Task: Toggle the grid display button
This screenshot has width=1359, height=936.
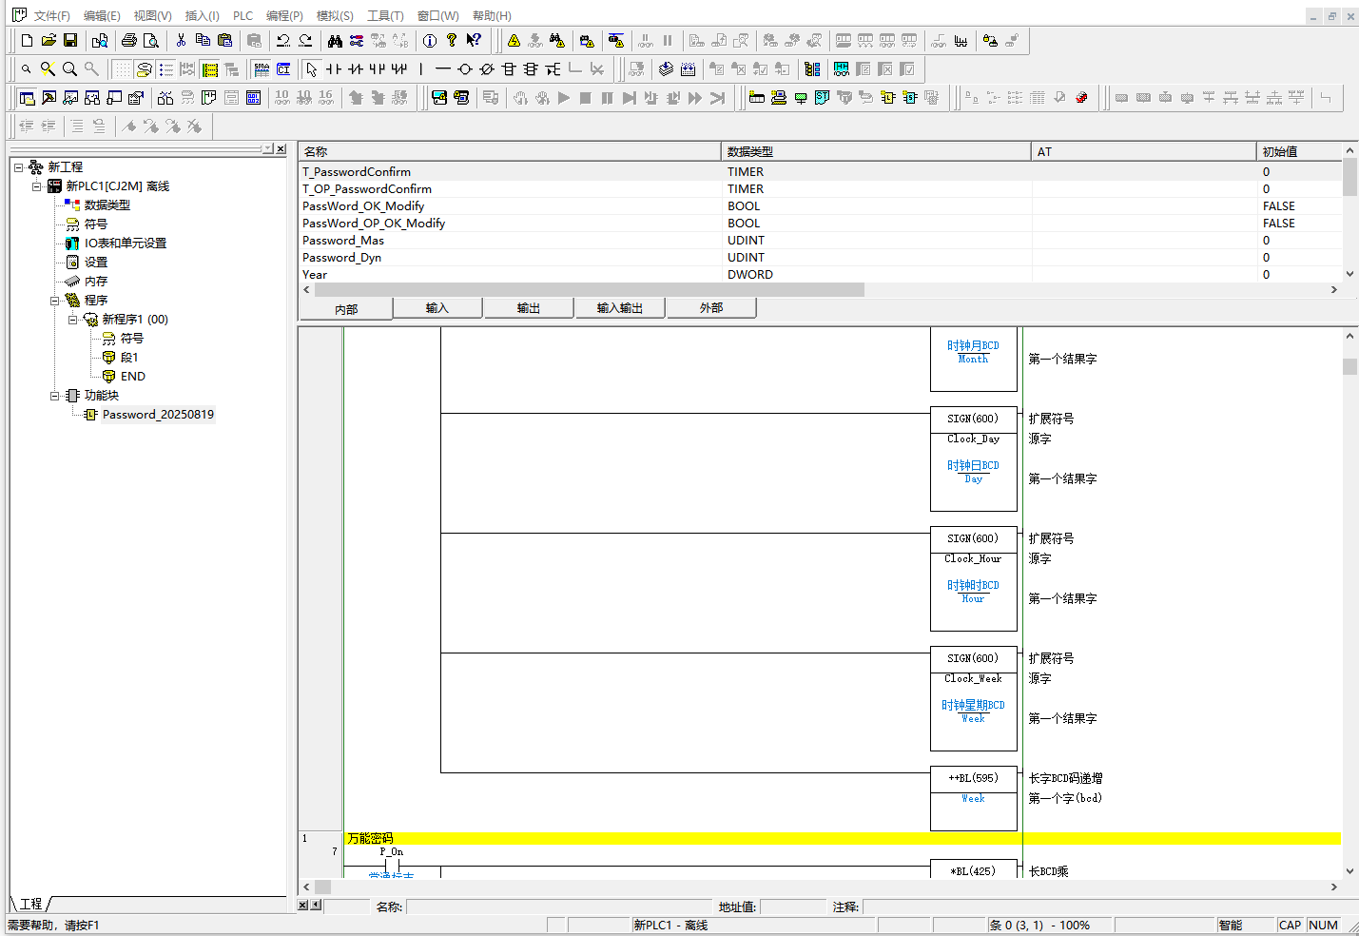Action: [x=123, y=69]
